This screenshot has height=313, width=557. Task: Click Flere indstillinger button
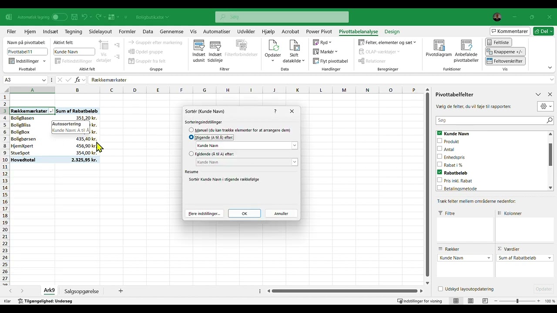click(204, 213)
